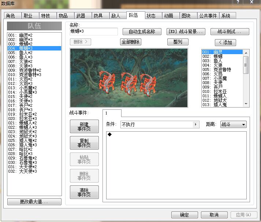Select troop 008: 火狼*3
Screen dimensions: 261x222
pyautogui.click(x=34, y=66)
